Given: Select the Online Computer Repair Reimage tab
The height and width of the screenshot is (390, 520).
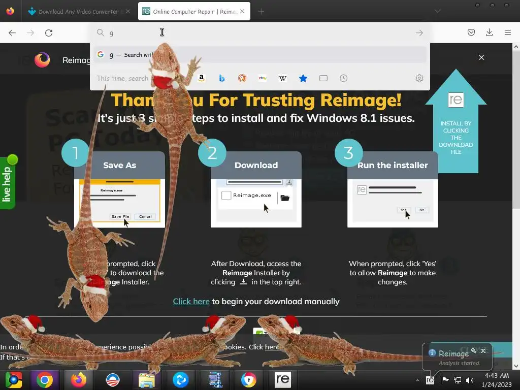Looking at the screenshot, I should (194, 12).
